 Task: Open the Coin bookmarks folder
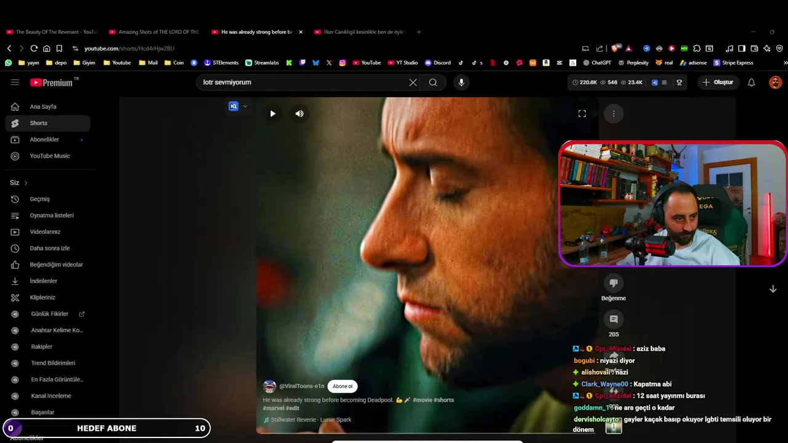tap(174, 63)
